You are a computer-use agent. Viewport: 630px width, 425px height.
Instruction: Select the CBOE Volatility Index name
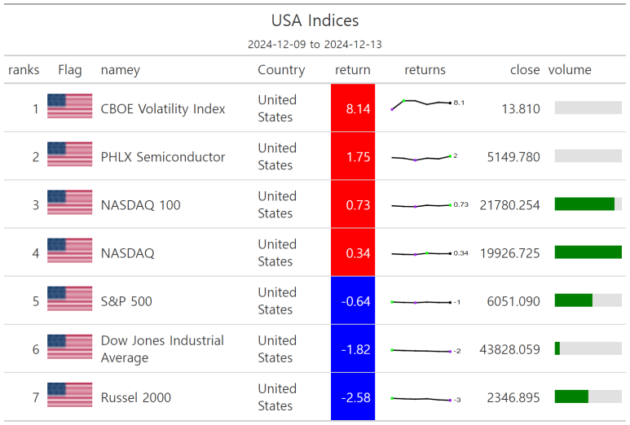163,109
